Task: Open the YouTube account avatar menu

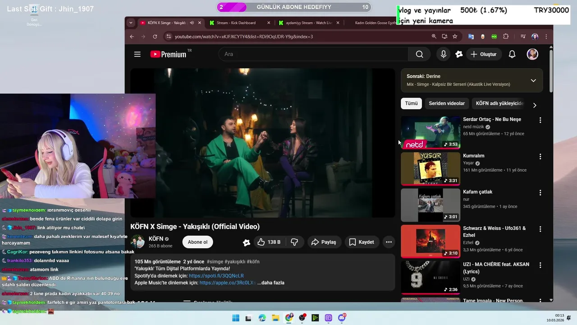Action: click(532, 54)
